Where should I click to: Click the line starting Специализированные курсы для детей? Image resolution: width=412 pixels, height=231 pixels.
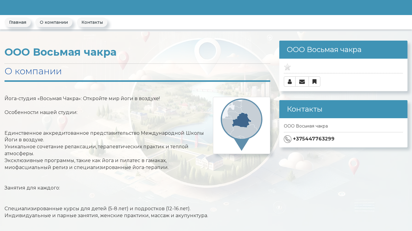(98, 208)
